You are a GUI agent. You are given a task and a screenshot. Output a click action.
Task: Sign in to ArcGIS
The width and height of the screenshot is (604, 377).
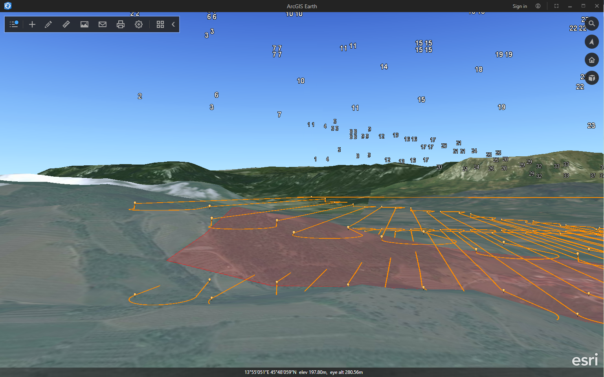[520, 6]
